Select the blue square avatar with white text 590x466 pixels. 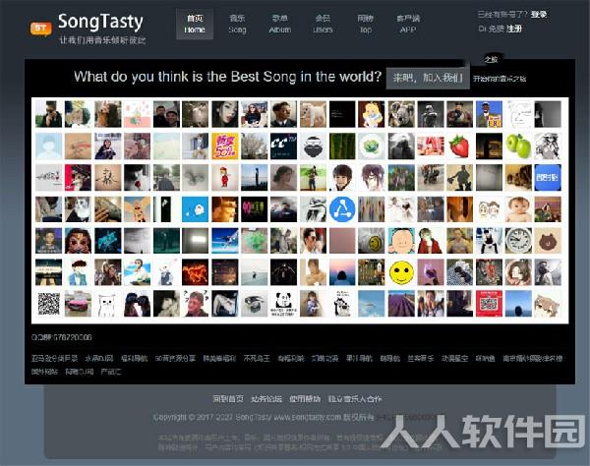coord(548,178)
